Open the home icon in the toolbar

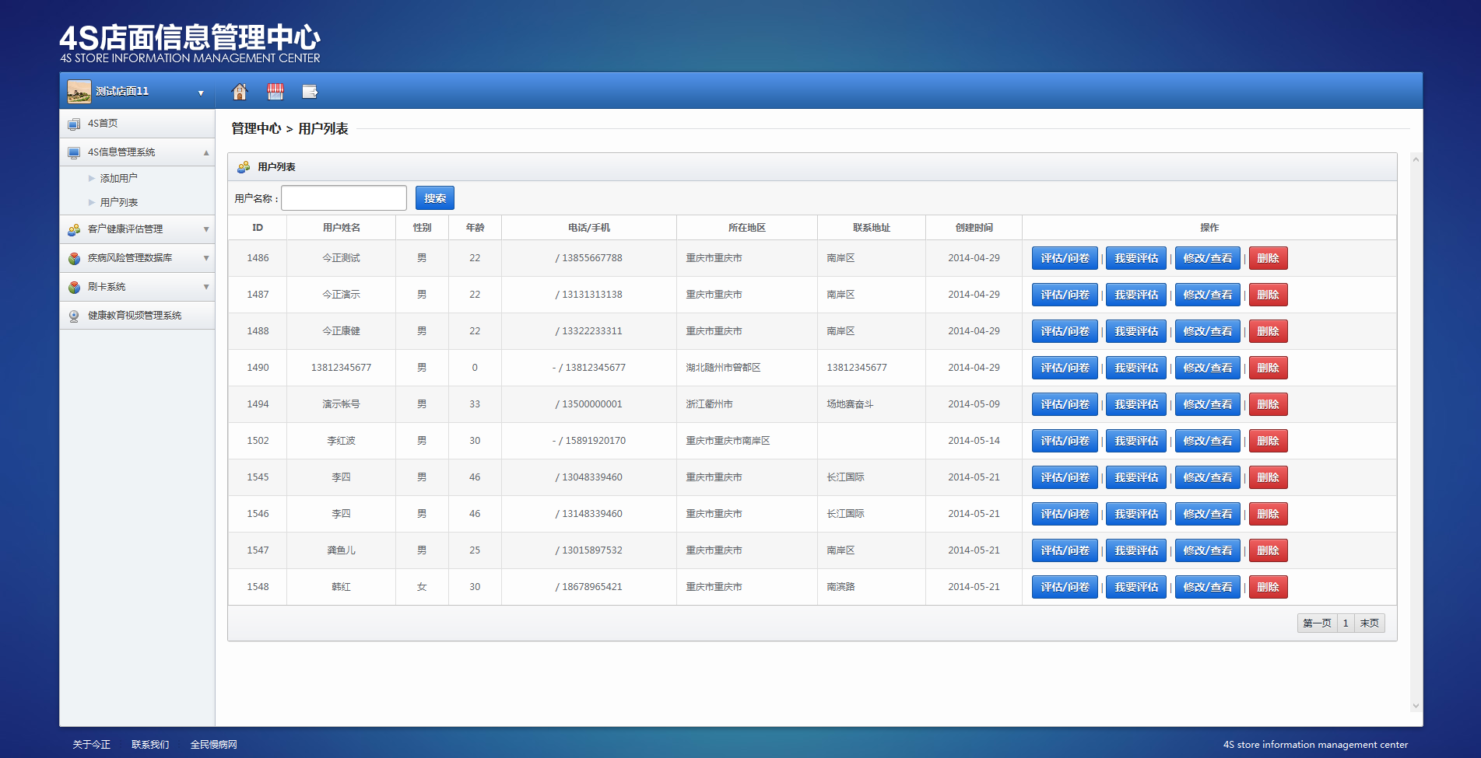pos(240,92)
